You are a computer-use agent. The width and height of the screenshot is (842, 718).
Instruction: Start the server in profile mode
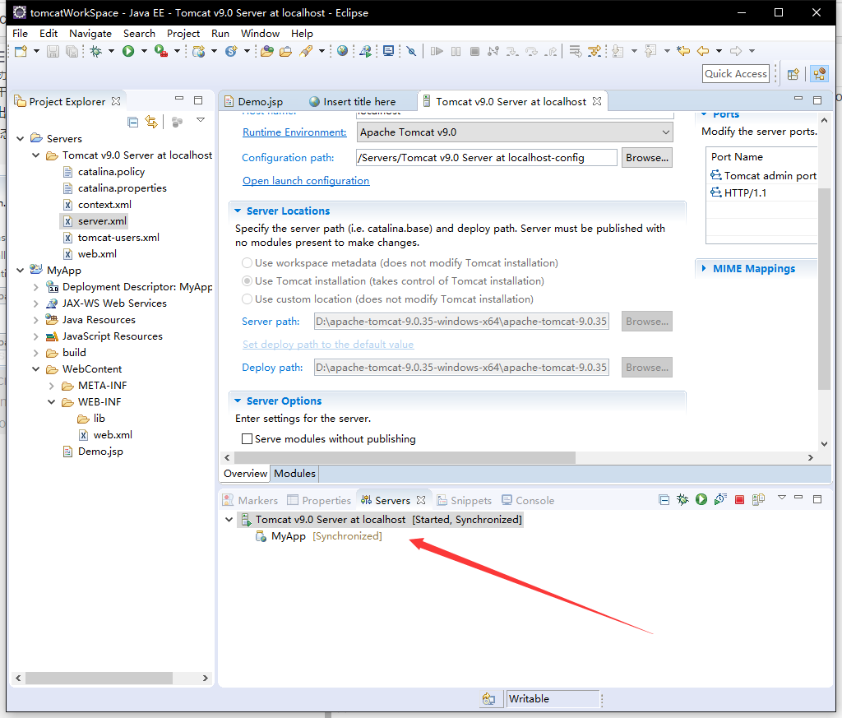click(720, 500)
